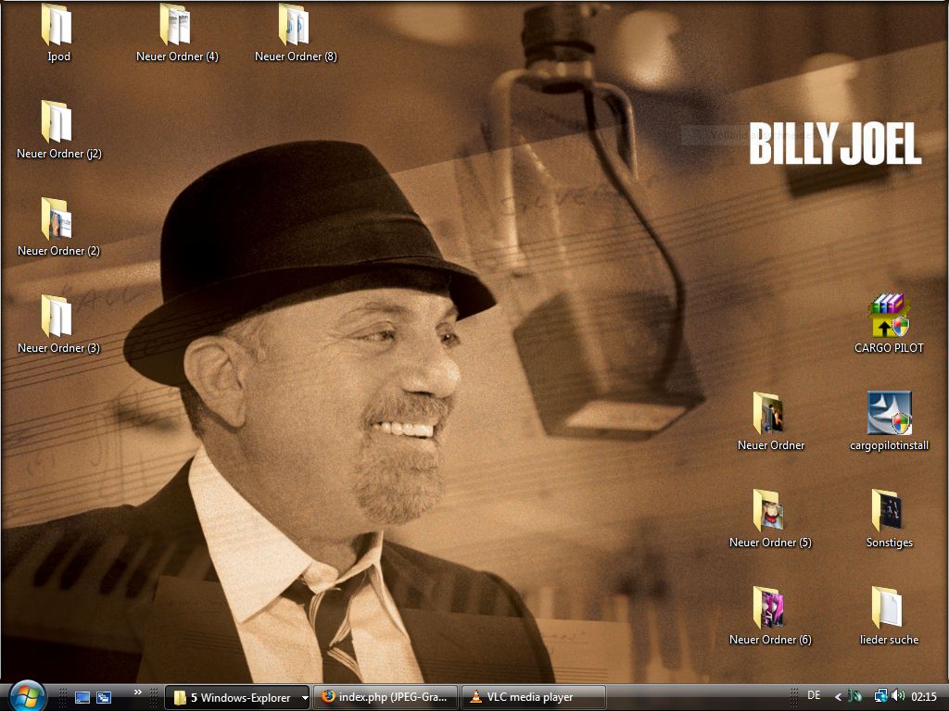Click the Show Desktop quick launch icon
Viewport: 949px width, 711px height.
tap(82, 698)
